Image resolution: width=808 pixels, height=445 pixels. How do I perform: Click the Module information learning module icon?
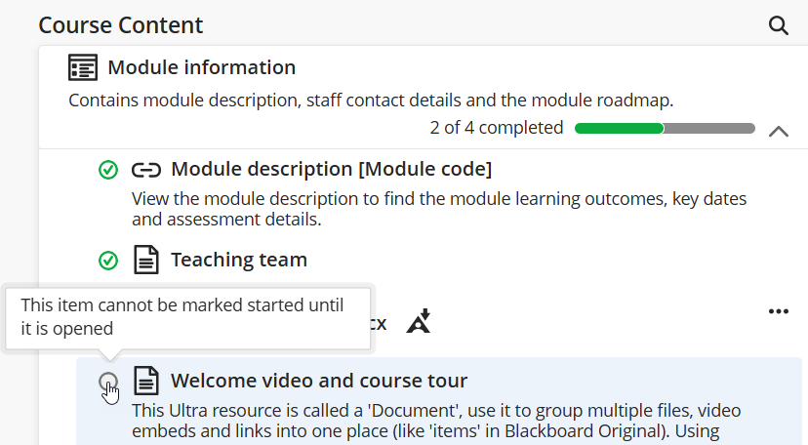pos(84,68)
